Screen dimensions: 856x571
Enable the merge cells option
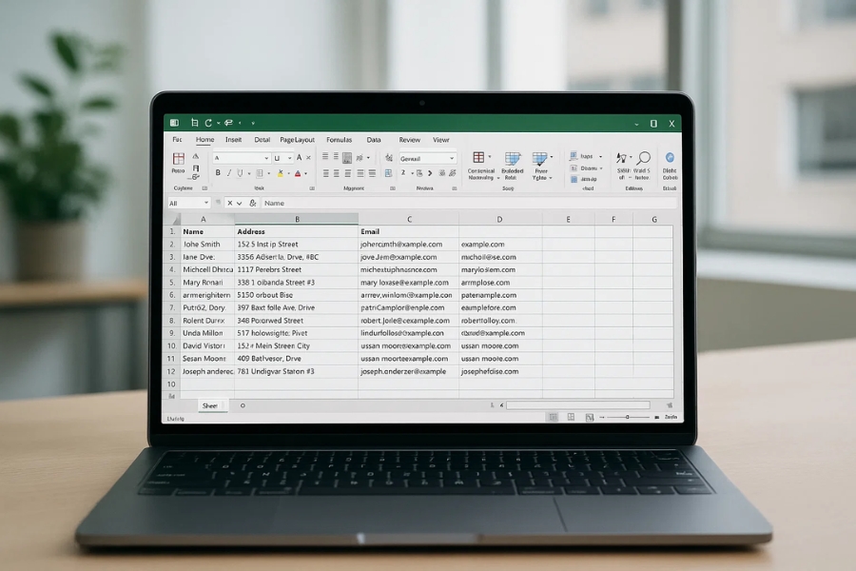coord(387,172)
